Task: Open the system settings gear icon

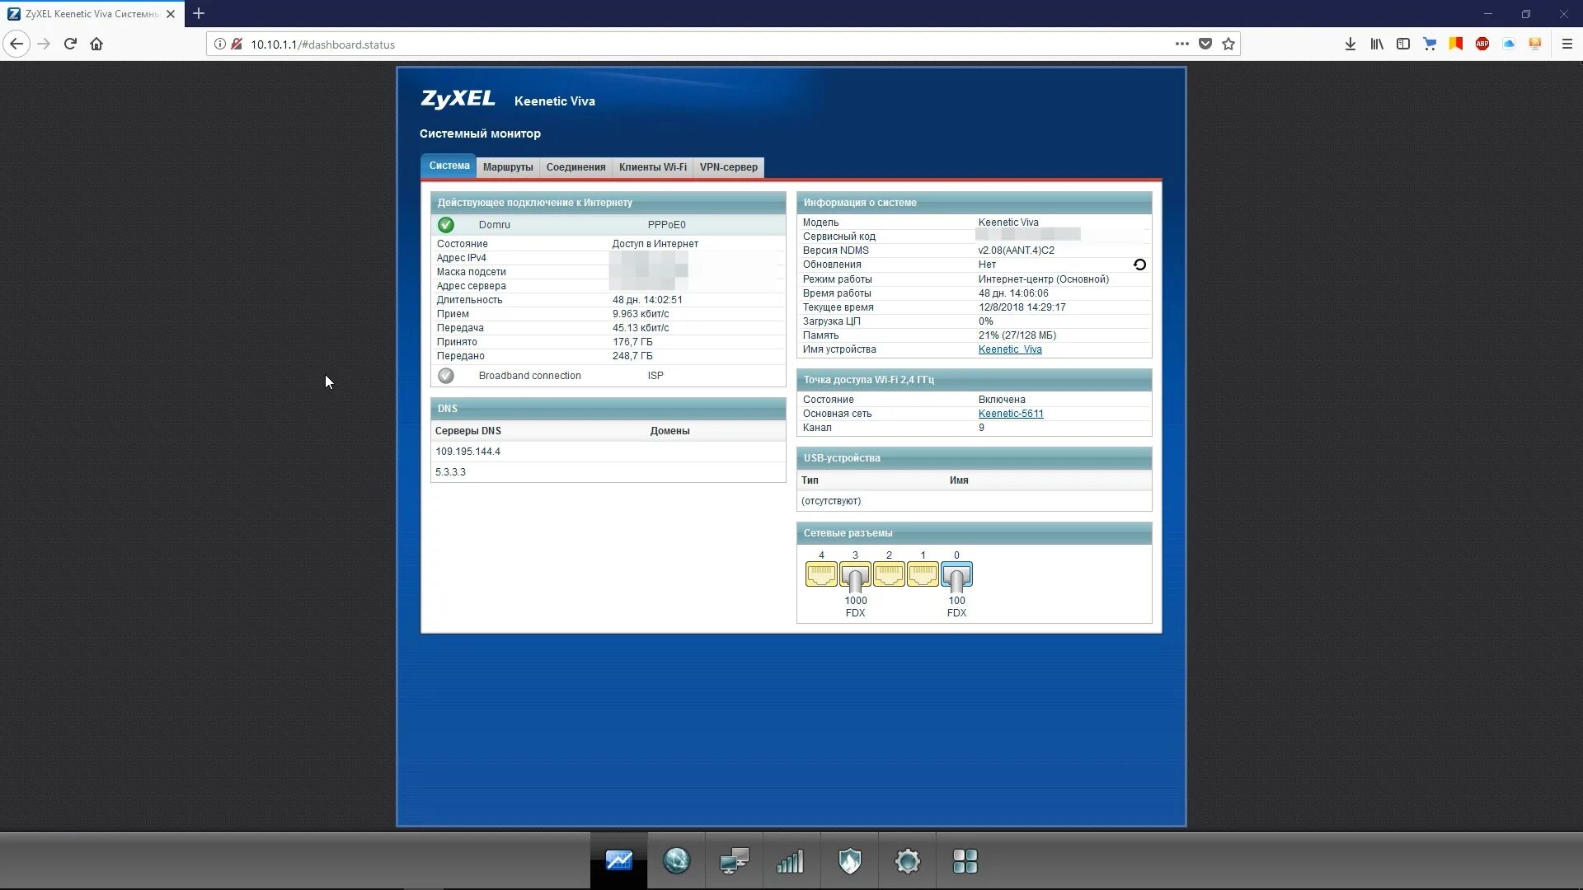Action: click(x=907, y=861)
